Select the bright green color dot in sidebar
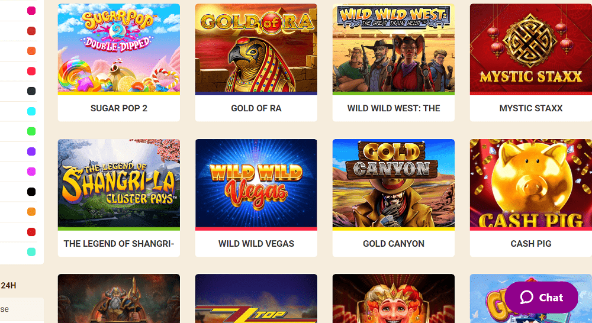 (x=31, y=131)
